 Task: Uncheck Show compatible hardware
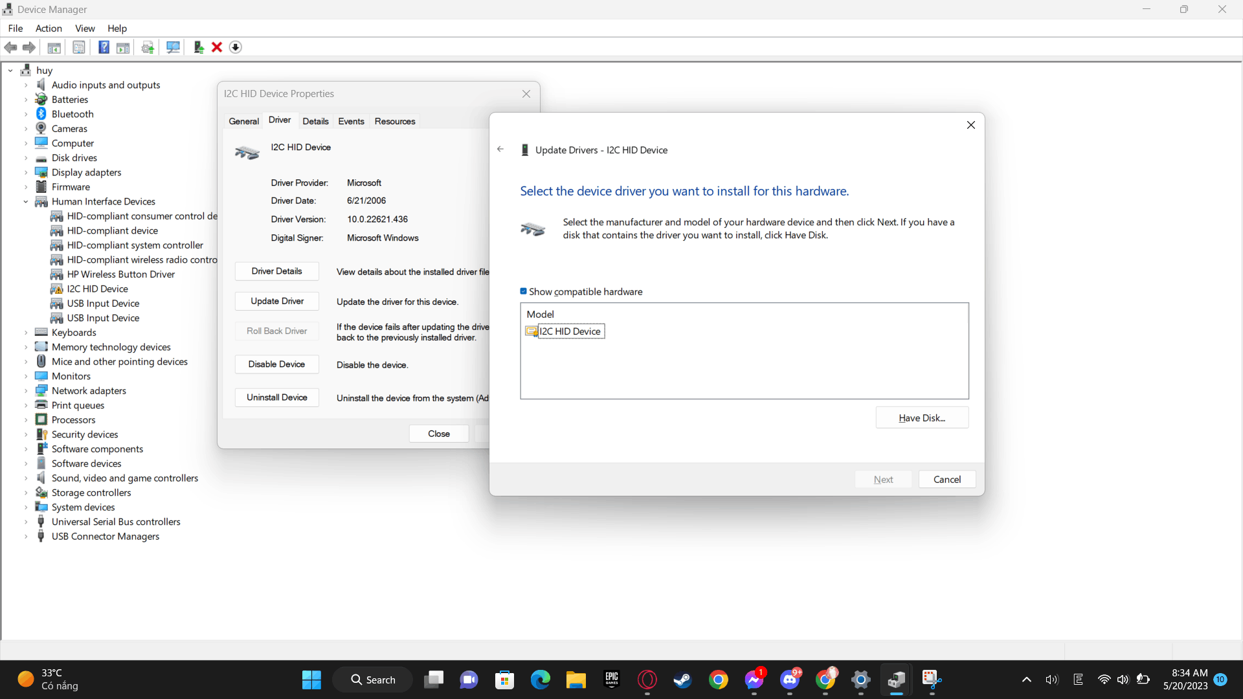pyautogui.click(x=524, y=291)
